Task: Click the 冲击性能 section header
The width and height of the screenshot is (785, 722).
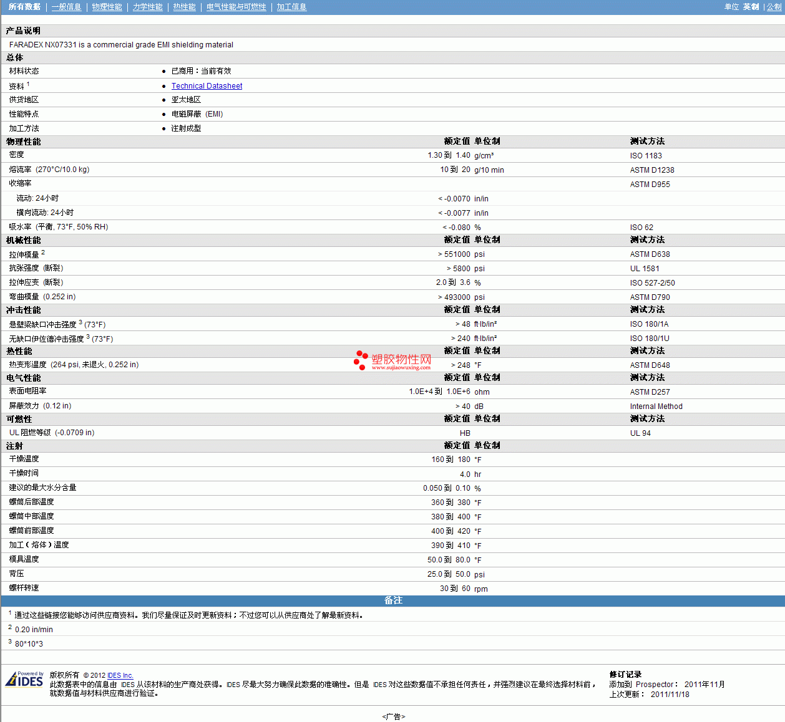Action: (x=23, y=310)
